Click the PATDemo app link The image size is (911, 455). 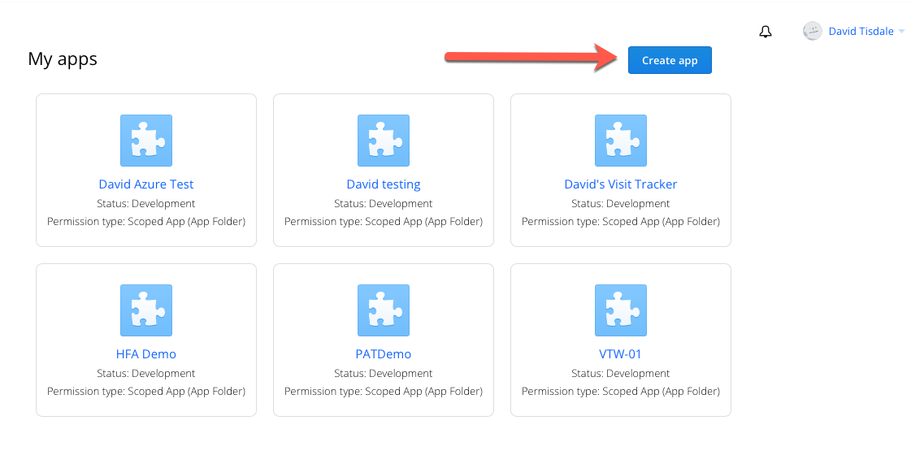384,354
